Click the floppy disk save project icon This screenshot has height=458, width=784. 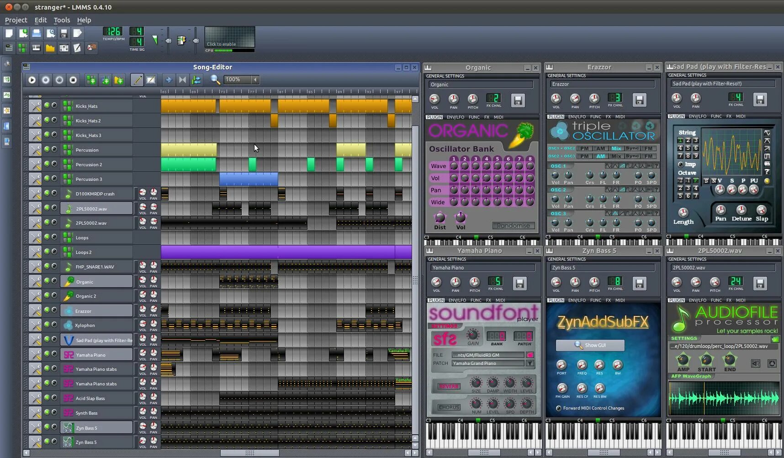coord(64,33)
